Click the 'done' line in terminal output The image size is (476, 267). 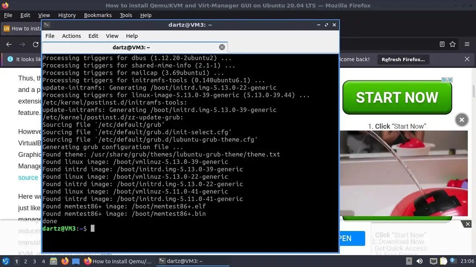click(x=50, y=221)
